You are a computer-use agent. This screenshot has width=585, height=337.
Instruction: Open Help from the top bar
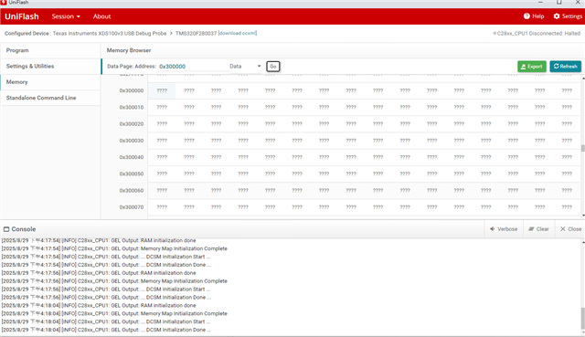pyautogui.click(x=534, y=16)
